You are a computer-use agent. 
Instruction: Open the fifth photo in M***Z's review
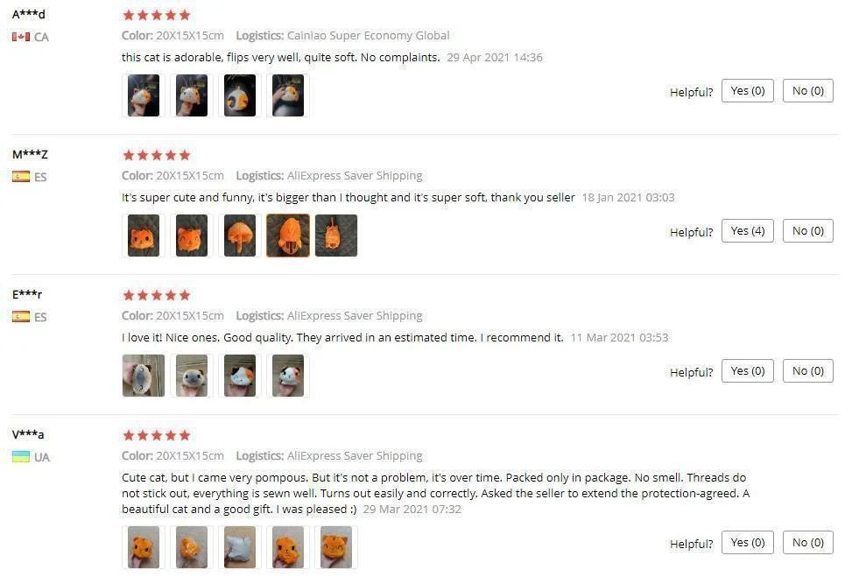[x=335, y=236]
